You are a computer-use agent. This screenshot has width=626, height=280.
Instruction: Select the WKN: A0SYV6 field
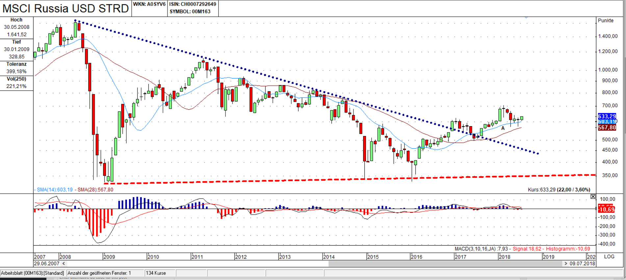[x=149, y=4]
